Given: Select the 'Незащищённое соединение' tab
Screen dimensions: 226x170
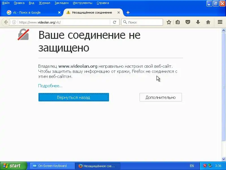Looking at the screenshot, I should coord(93,12).
